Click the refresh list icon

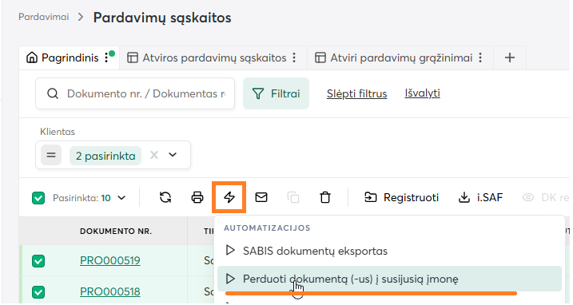(165, 197)
